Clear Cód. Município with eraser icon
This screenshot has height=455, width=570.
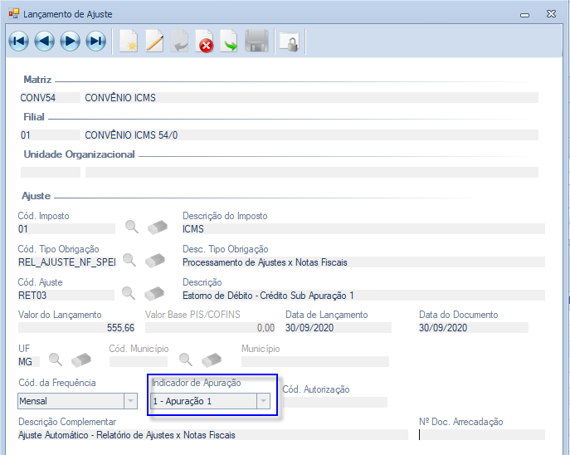[x=212, y=360]
